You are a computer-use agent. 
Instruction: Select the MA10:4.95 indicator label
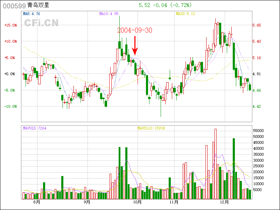coord(109,14)
